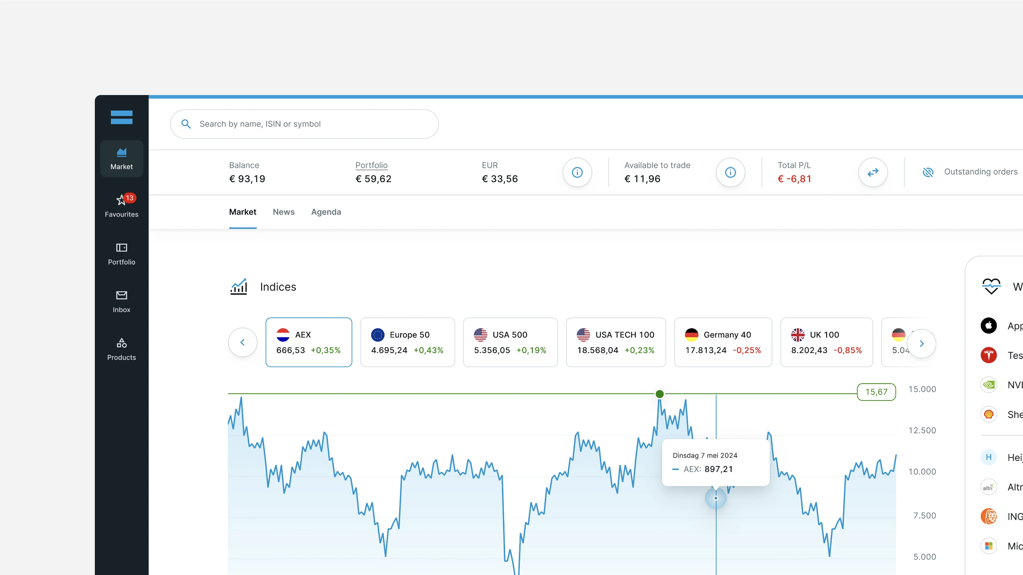Click the EUR value € 33,56

[x=500, y=179]
